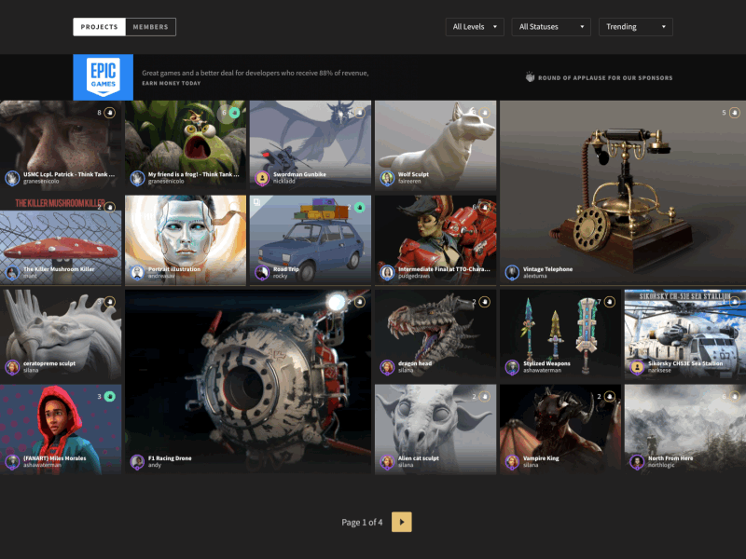Click the clap icon on Sikorsky CH53E Sea Stallion

pyautogui.click(x=735, y=302)
